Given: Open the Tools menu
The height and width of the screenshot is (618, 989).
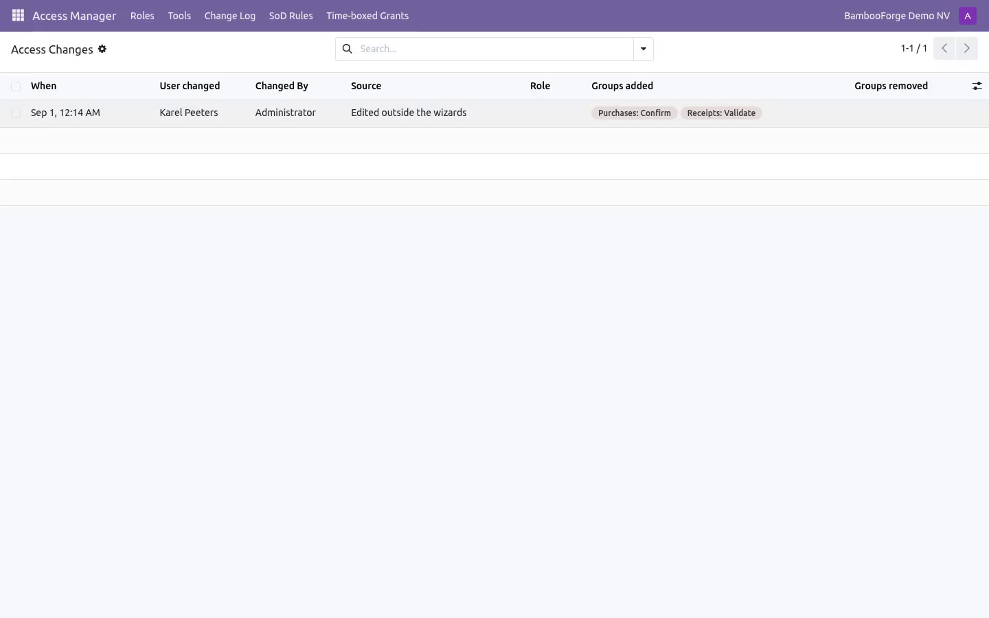Looking at the screenshot, I should coord(179,16).
